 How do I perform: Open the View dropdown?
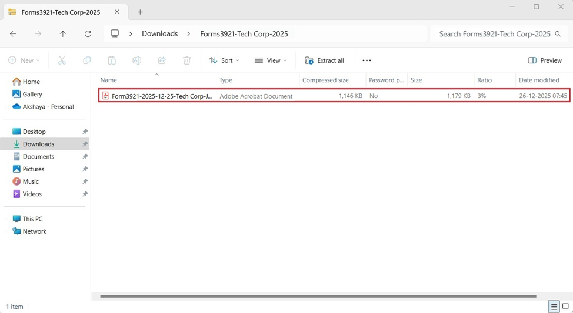pos(271,60)
